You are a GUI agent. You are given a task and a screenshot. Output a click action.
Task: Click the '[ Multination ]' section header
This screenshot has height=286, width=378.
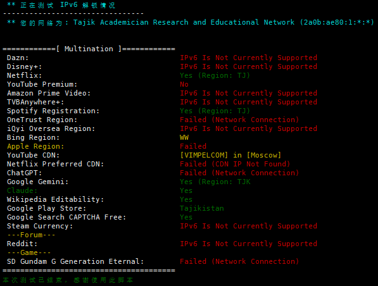coord(89,49)
